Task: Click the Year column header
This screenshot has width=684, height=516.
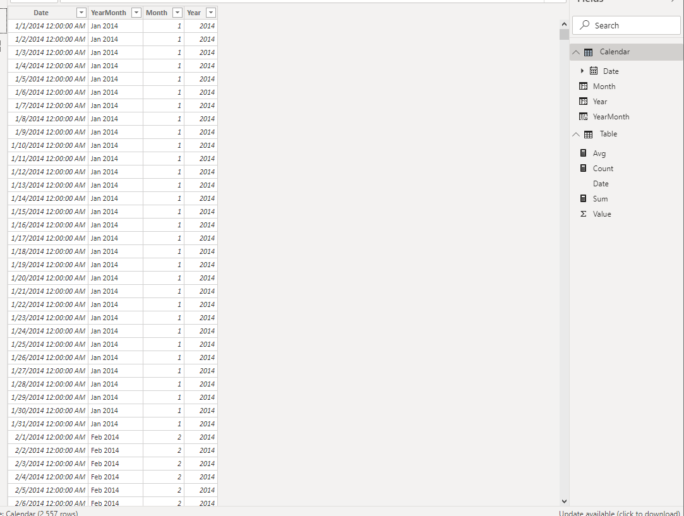Action: tap(194, 13)
